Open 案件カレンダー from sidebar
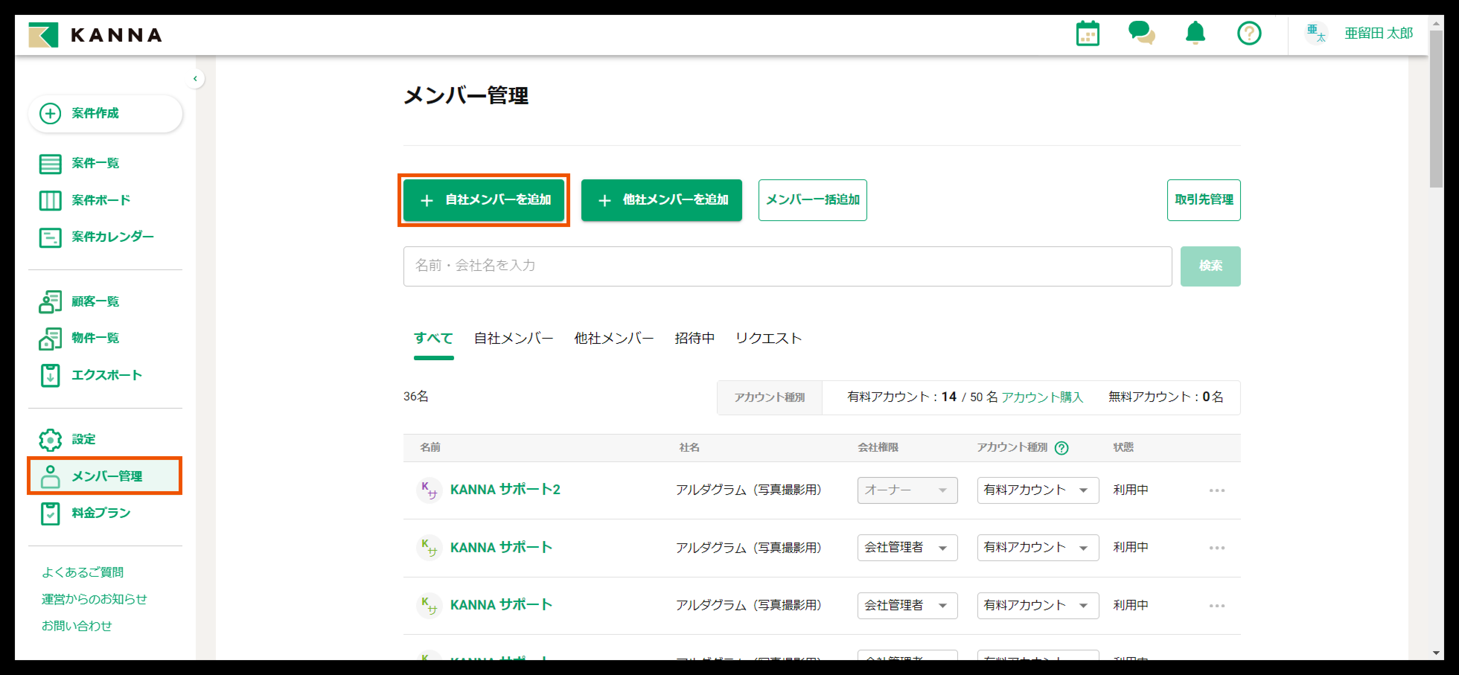This screenshot has height=675, width=1459. coord(112,237)
